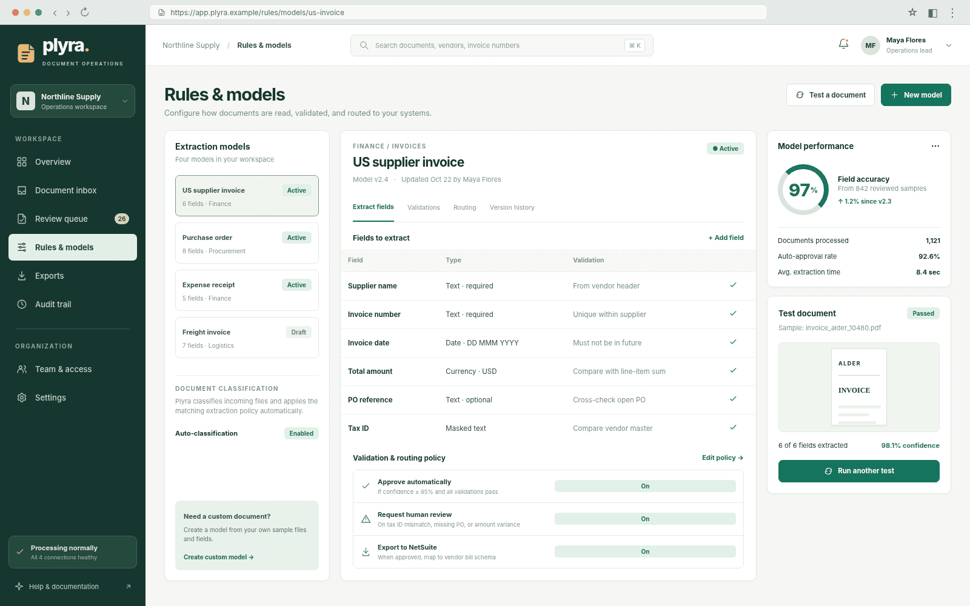Click the New model button
This screenshot has height=606, width=970.
[x=916, y=95]
